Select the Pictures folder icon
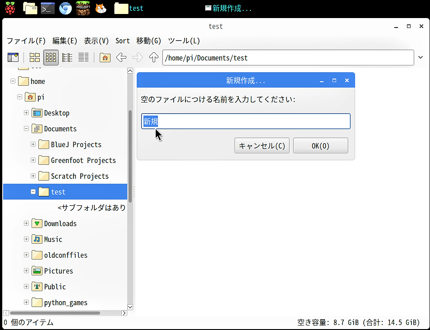The image size is (430, 330). 37,271
